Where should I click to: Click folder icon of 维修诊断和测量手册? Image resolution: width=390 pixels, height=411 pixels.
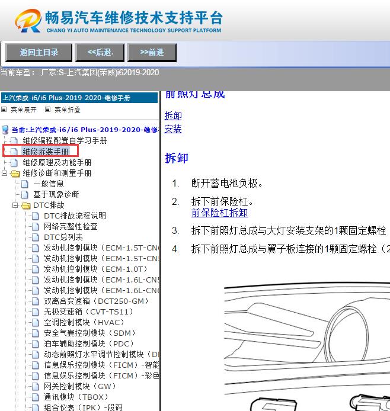click(15, 174)
